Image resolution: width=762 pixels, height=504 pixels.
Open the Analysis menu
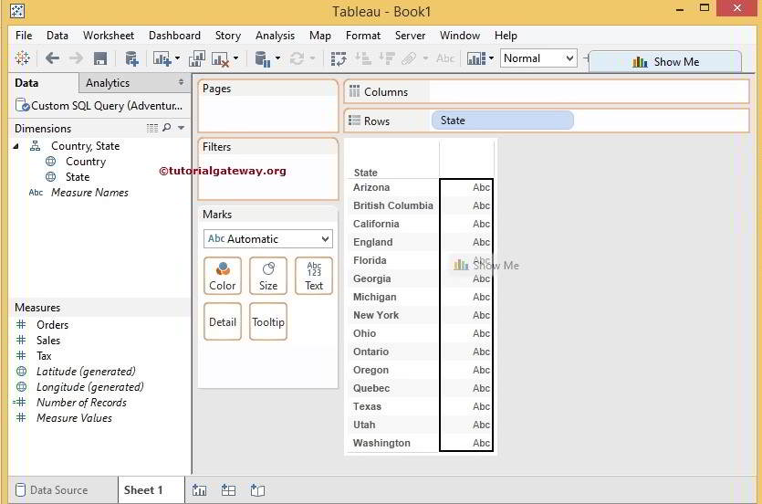pos(275,36)
